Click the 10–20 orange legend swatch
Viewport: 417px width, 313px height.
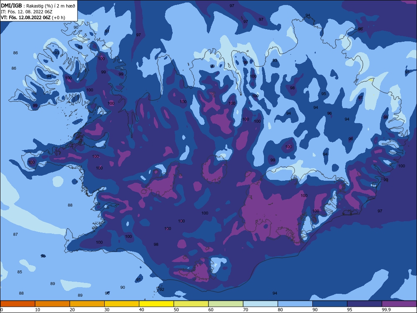pos(53,304)
